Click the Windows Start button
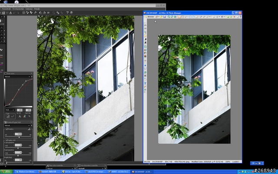This screenshot has width=278, height=174. 7,172
